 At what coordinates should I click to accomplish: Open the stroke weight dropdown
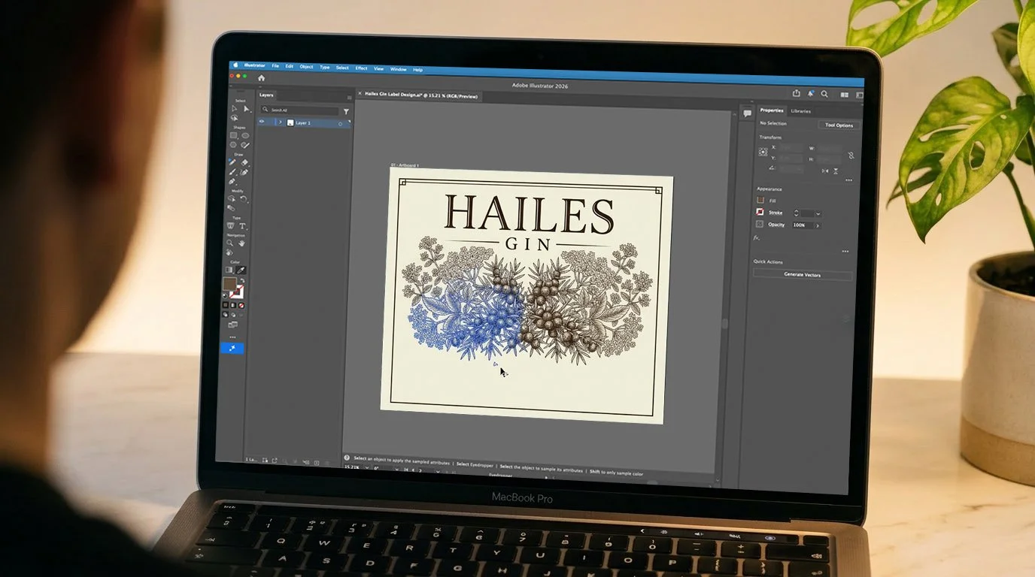pyautogui.click(x=818, y=213)
